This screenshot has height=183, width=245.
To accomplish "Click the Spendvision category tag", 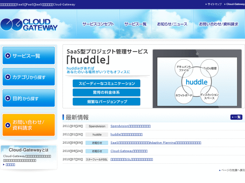I will [x=97, y=126].
